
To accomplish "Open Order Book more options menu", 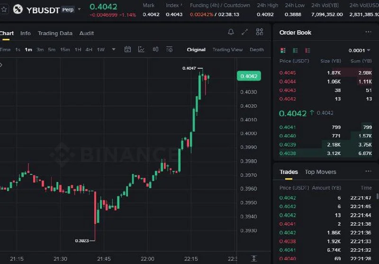I will click(x=368, y=32).
